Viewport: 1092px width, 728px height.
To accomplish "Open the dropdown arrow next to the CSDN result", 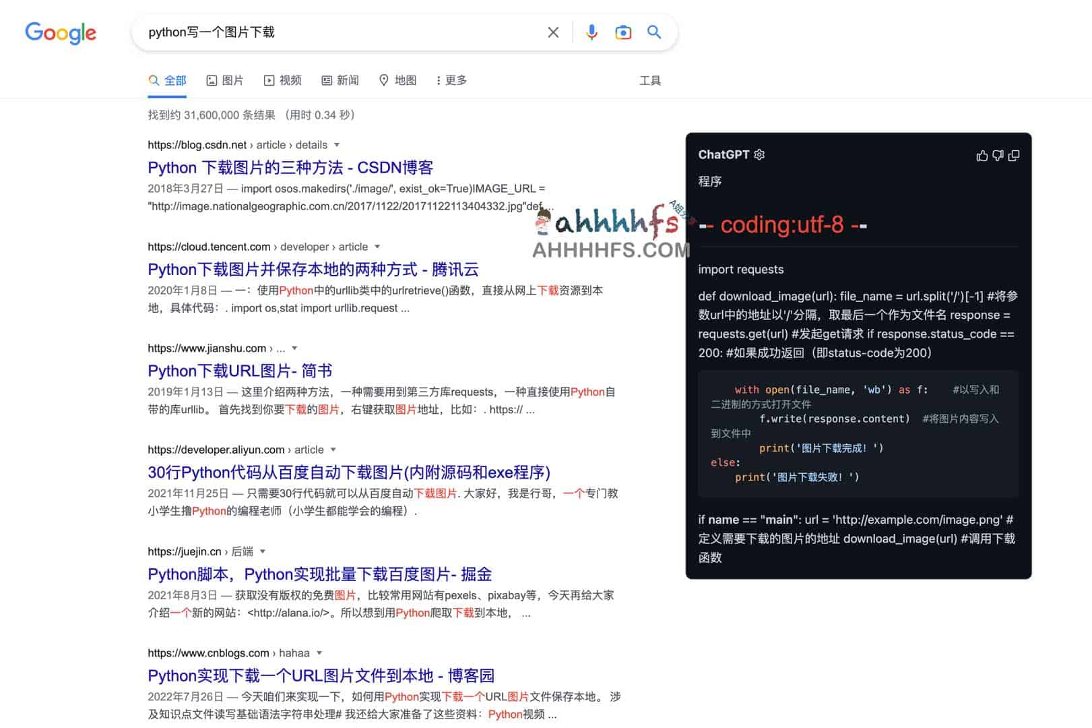I will coord(338,145).
